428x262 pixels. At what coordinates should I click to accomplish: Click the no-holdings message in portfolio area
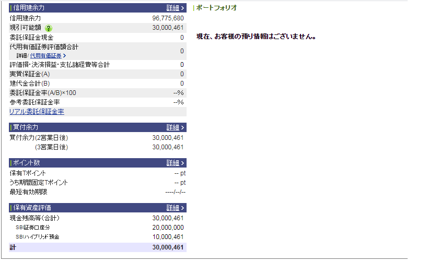pyautogui.click(x=256, y=37)
